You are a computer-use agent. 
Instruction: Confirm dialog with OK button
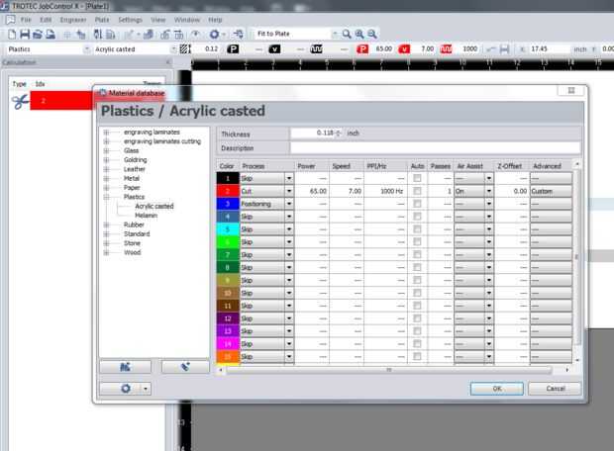click(x=496, y=389)
